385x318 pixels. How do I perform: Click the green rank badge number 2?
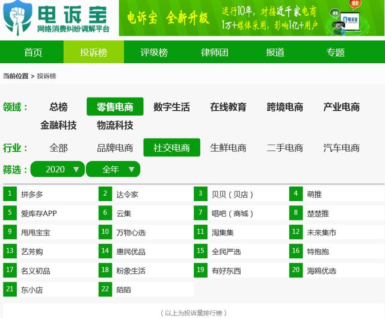(105, 194)
